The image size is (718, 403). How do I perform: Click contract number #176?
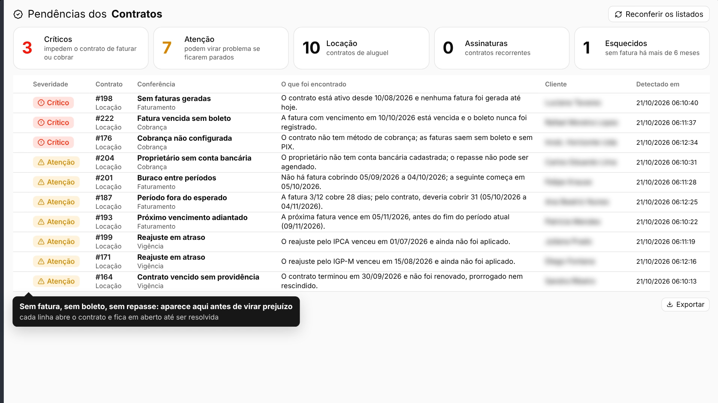click(104, 138)
